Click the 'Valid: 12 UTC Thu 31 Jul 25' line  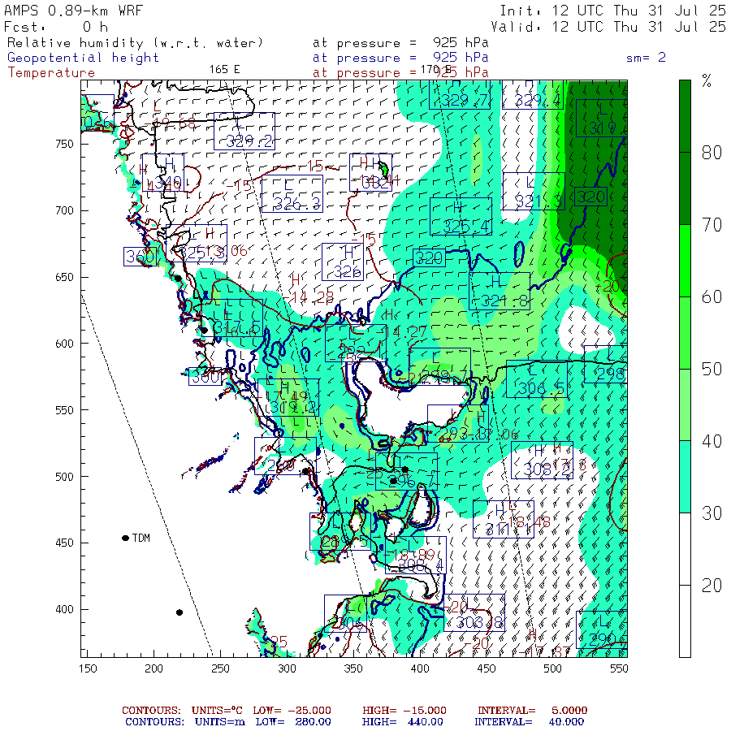click(x=608, y=27)
